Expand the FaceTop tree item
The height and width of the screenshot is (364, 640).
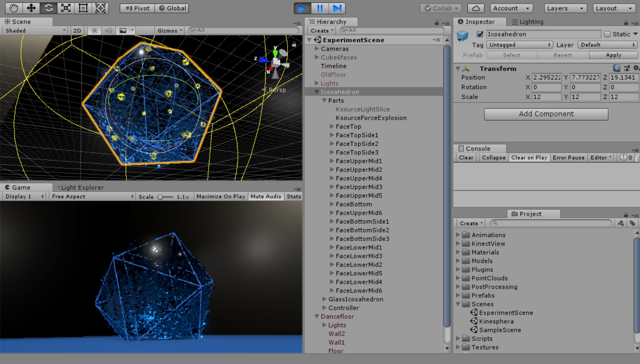click(x=332, y=126)
